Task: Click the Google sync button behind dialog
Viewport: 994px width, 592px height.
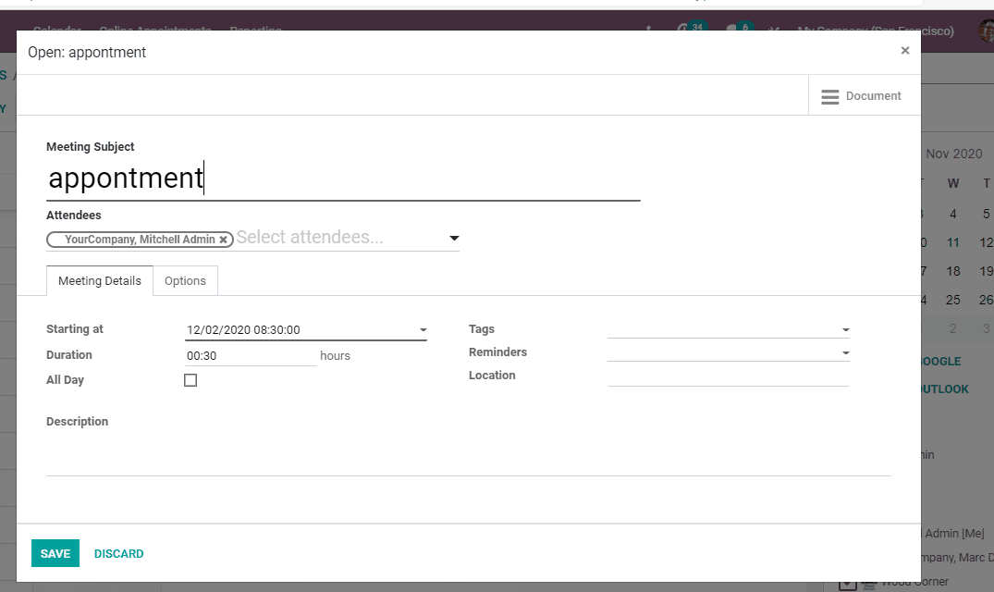Action: pos(940,362)
